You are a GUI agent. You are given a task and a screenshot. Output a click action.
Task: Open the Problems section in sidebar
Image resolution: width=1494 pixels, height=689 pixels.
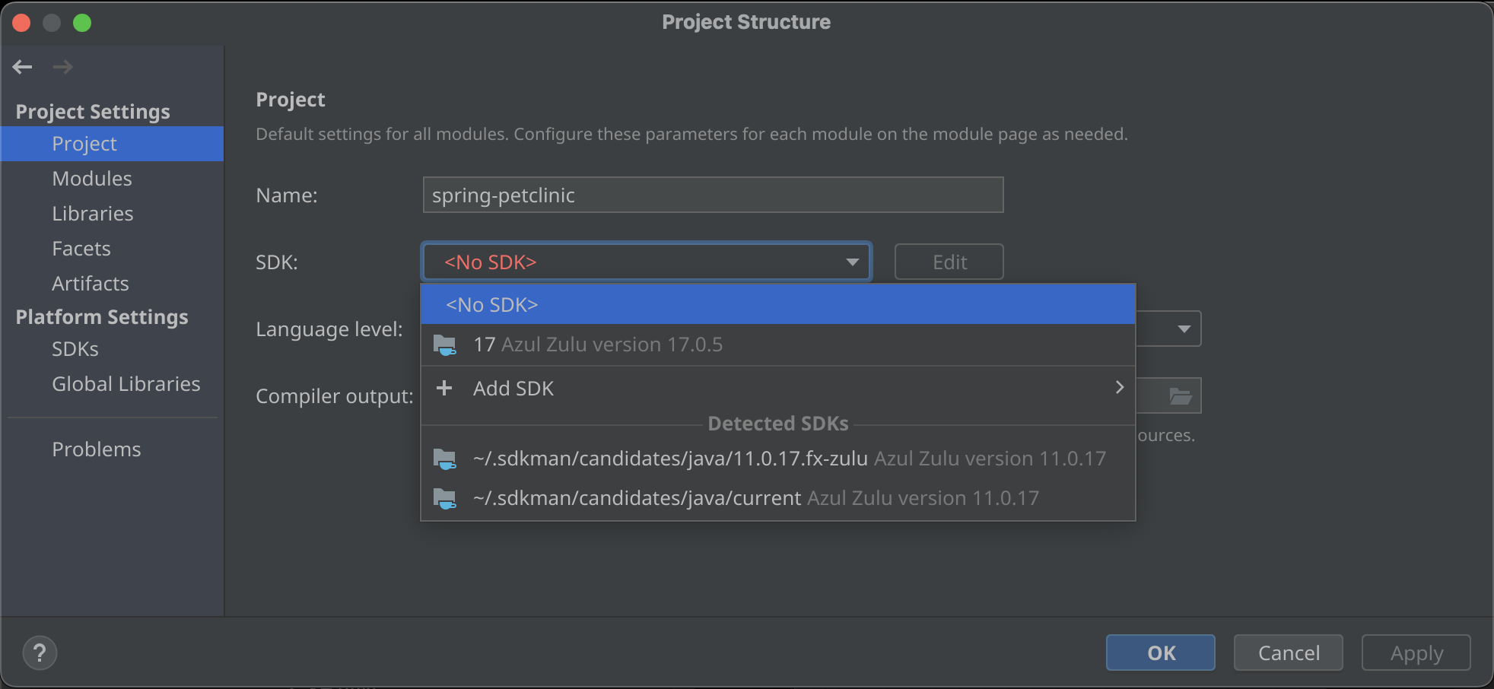coord(97,449)
